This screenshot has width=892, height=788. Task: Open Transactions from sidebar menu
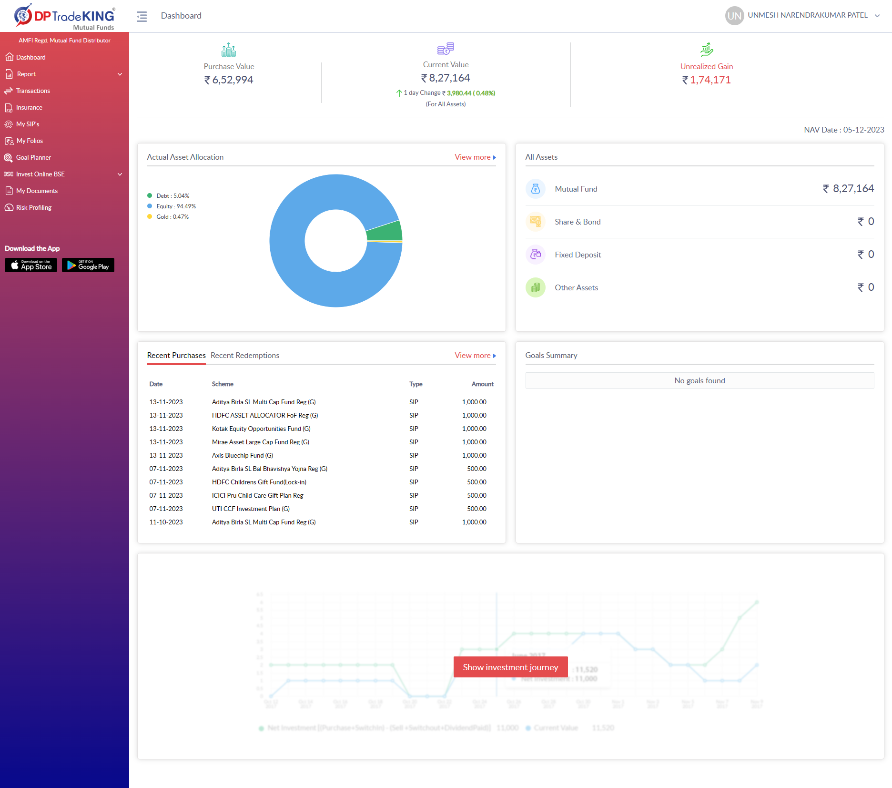click(33, 91)
